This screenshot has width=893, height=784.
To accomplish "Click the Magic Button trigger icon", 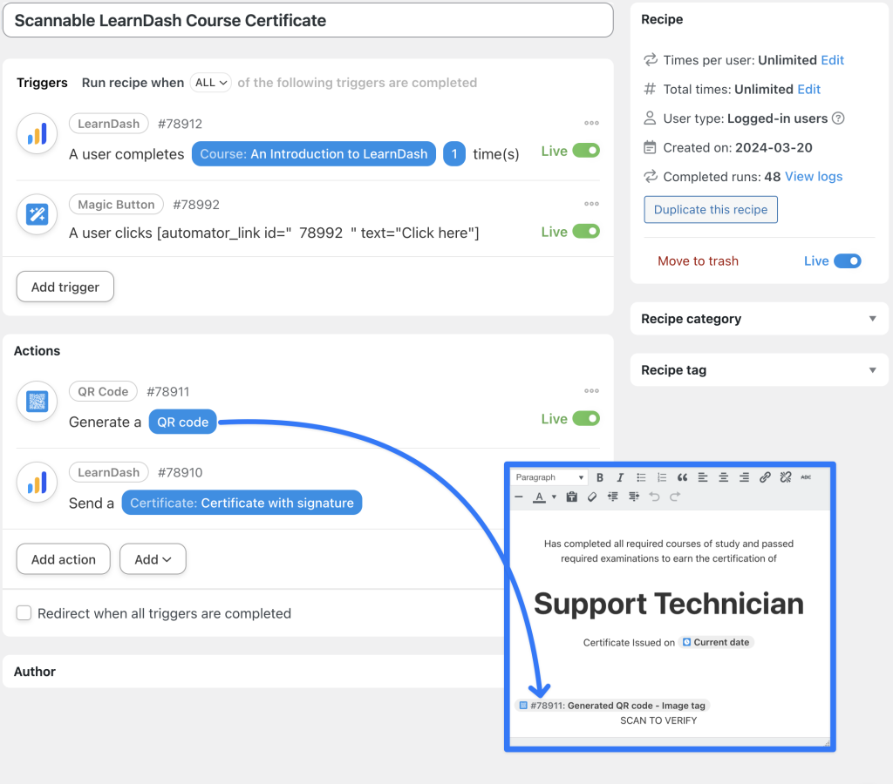I will pyautogui.click(x=36, y=214).
